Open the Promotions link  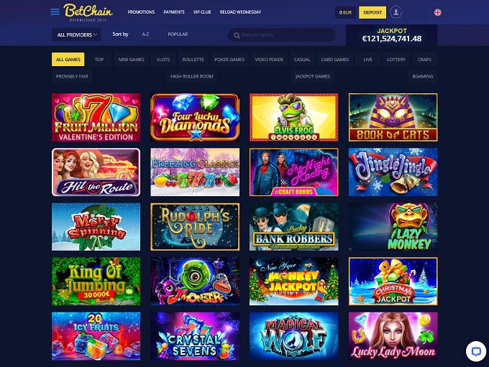point(141,11)
